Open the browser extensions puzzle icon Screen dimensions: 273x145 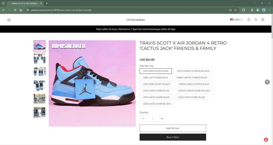coord(244,10)
